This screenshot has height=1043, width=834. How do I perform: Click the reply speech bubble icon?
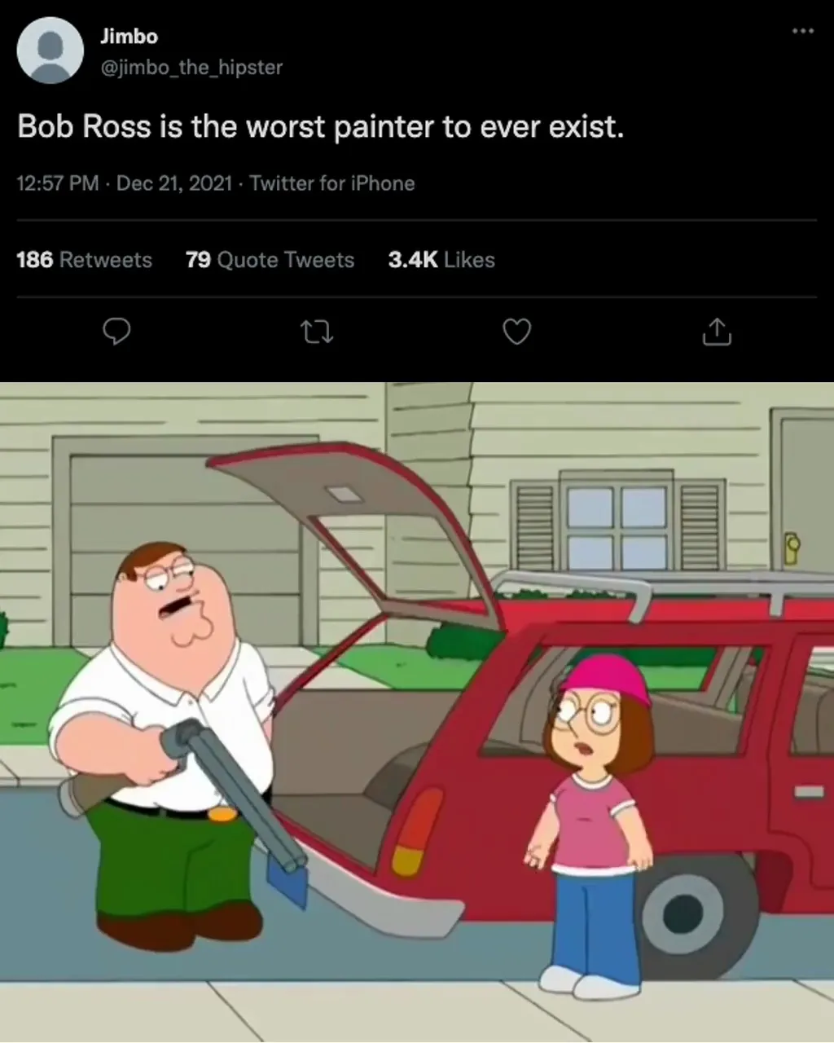117,332
